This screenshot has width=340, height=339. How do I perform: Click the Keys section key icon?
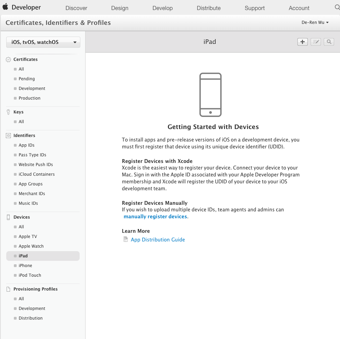9,112
